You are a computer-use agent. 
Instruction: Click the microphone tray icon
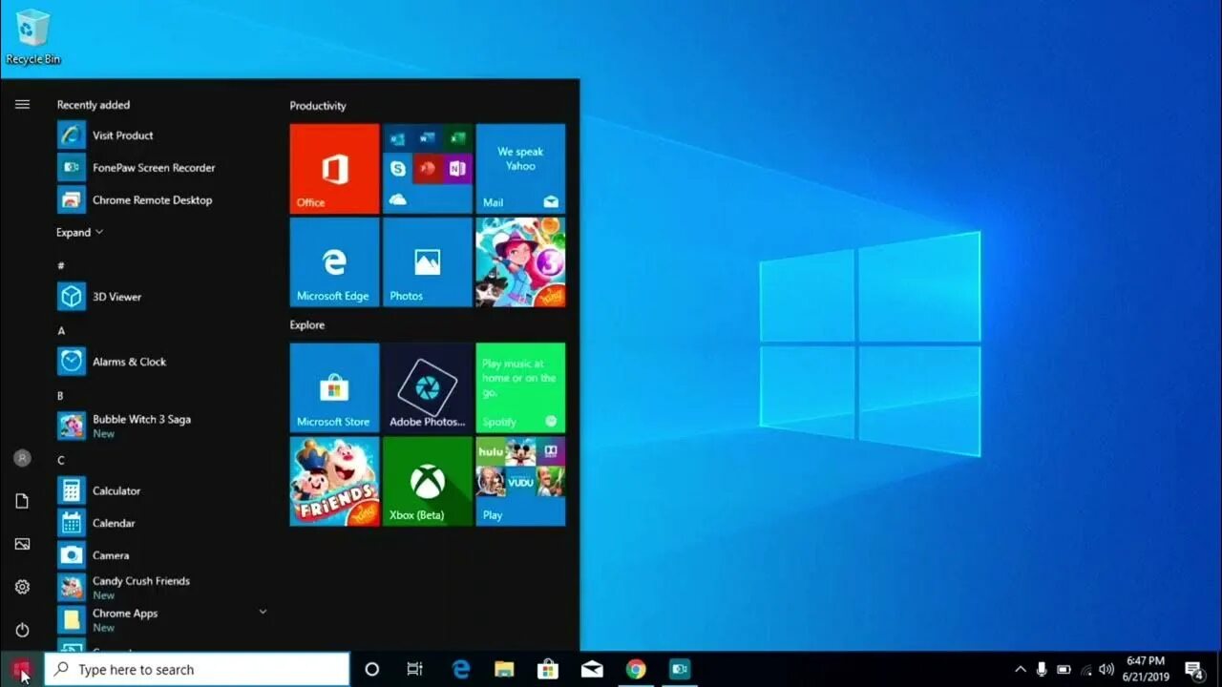(x=1043, y=670)
